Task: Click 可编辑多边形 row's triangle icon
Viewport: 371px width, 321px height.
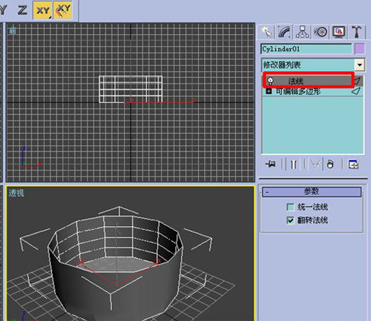Action: point(355,91)
